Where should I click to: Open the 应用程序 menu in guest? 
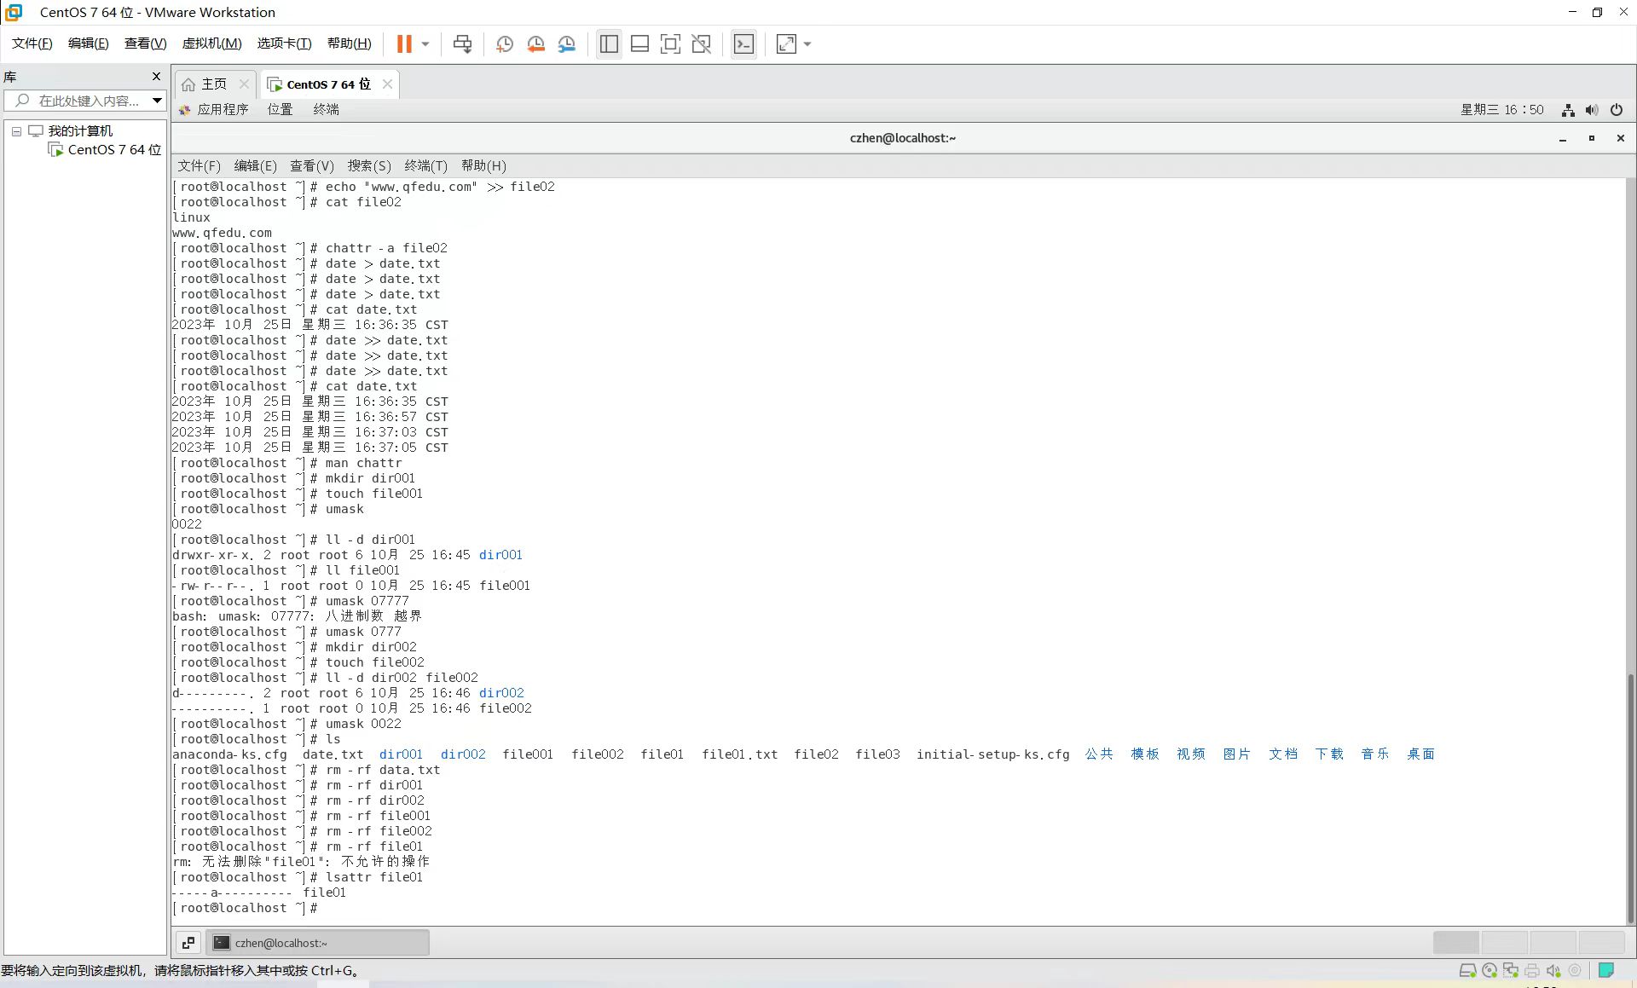(x=222, y=109)
